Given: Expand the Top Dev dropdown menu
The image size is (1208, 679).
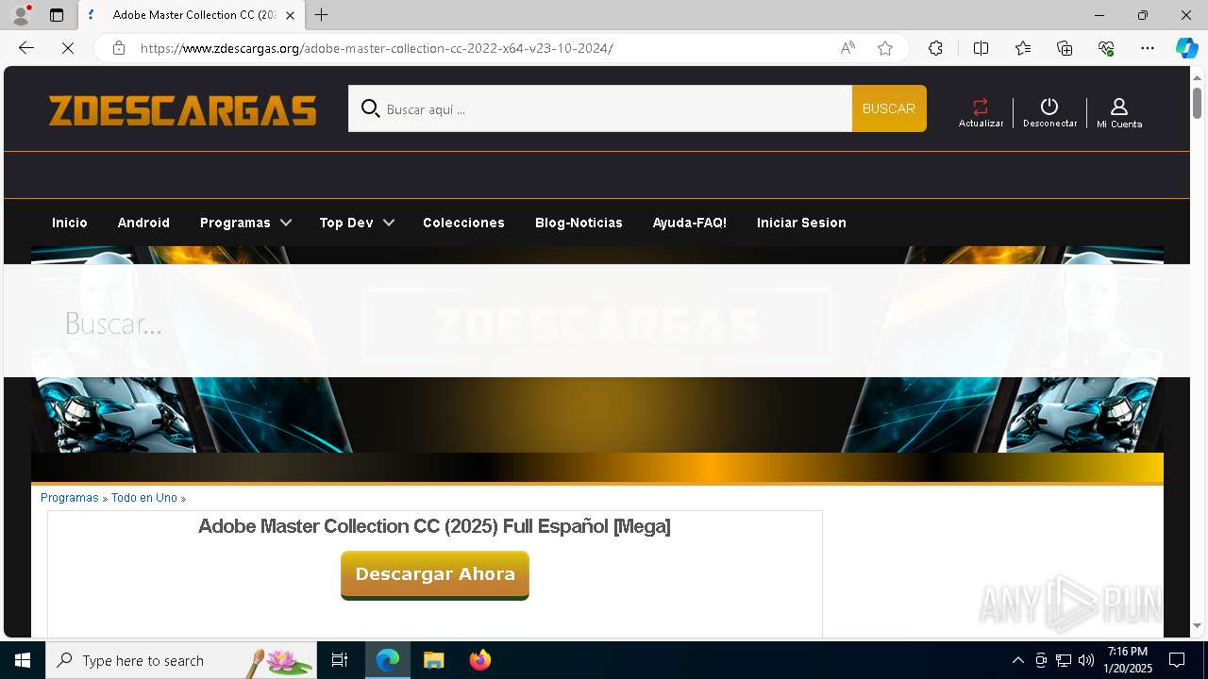Looking at the screenshot, I should (x=357, y=223).
